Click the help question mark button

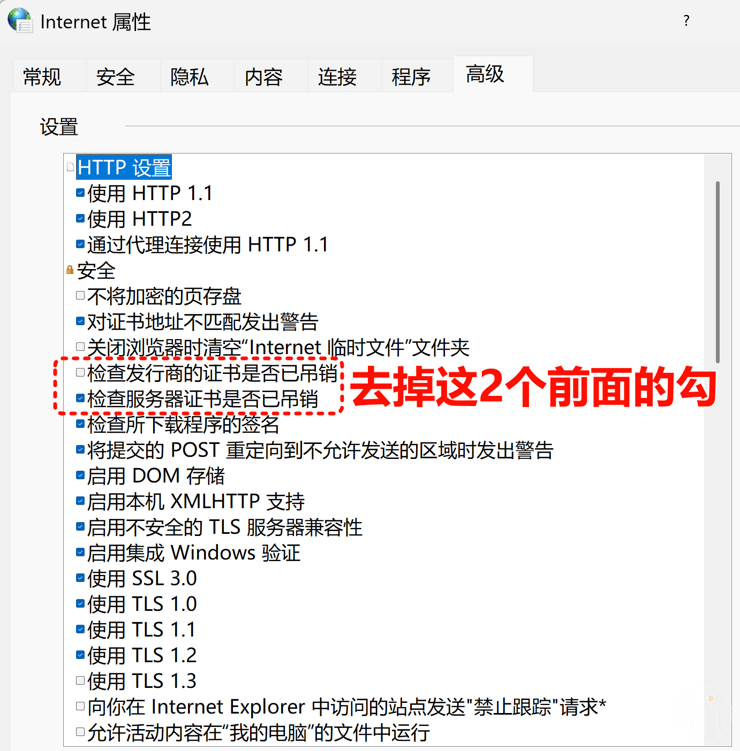[x=686, y=21]
